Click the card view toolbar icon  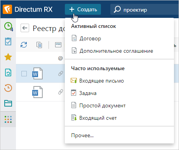(x=58, y=45)
